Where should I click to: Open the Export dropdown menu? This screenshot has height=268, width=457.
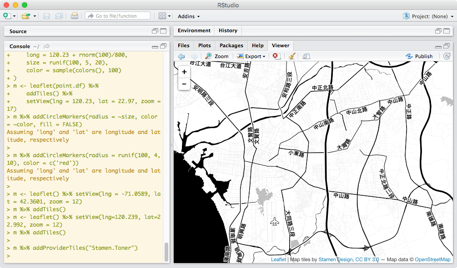(251, 56)
